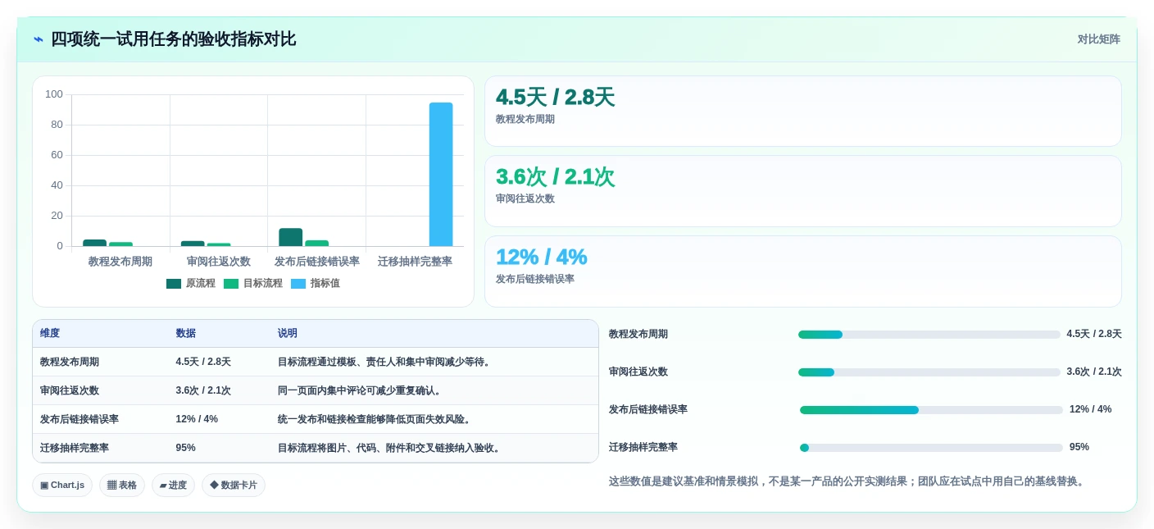The width and height of the screenshot is (1154, 529).
Task: Click the 12% / 4% stat card value
Action: pyautogui.click(x=541, y=257)
